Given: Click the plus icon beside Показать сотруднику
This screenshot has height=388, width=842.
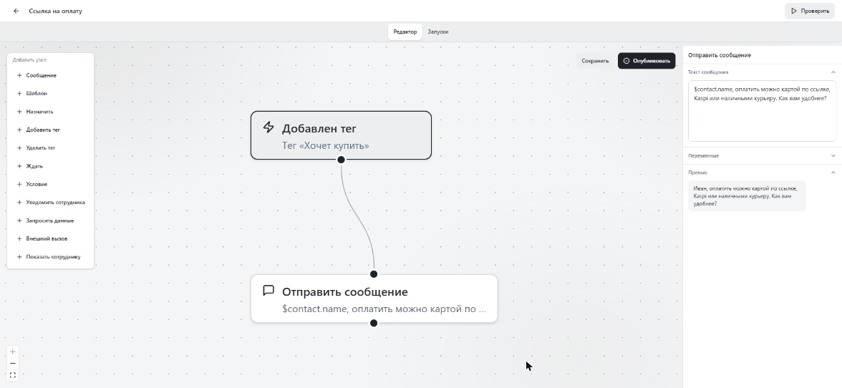Looking at the screenshot, I should 19,256.
